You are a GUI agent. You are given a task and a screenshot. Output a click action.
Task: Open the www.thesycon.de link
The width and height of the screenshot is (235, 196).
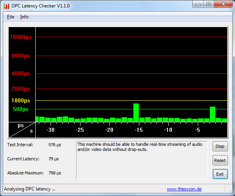tap(184, 189)
